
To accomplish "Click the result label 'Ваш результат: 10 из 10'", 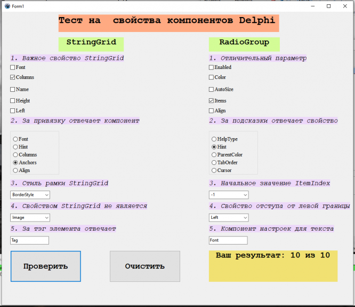I will click(x=273, y=266).
